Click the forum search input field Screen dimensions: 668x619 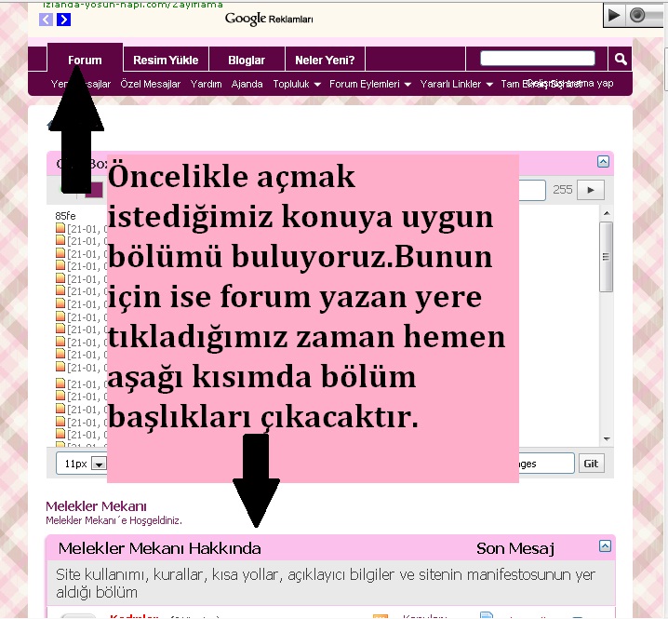pos(537,59)
